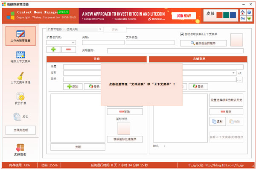Open 我的扩展 gear item
This screenshot has height=169, width=256.
pos(20,99)
